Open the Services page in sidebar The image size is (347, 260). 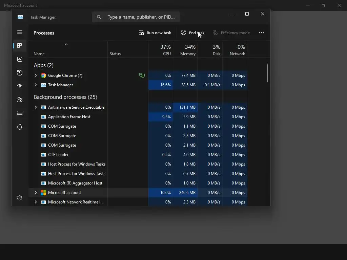click(x=20, y=127)
